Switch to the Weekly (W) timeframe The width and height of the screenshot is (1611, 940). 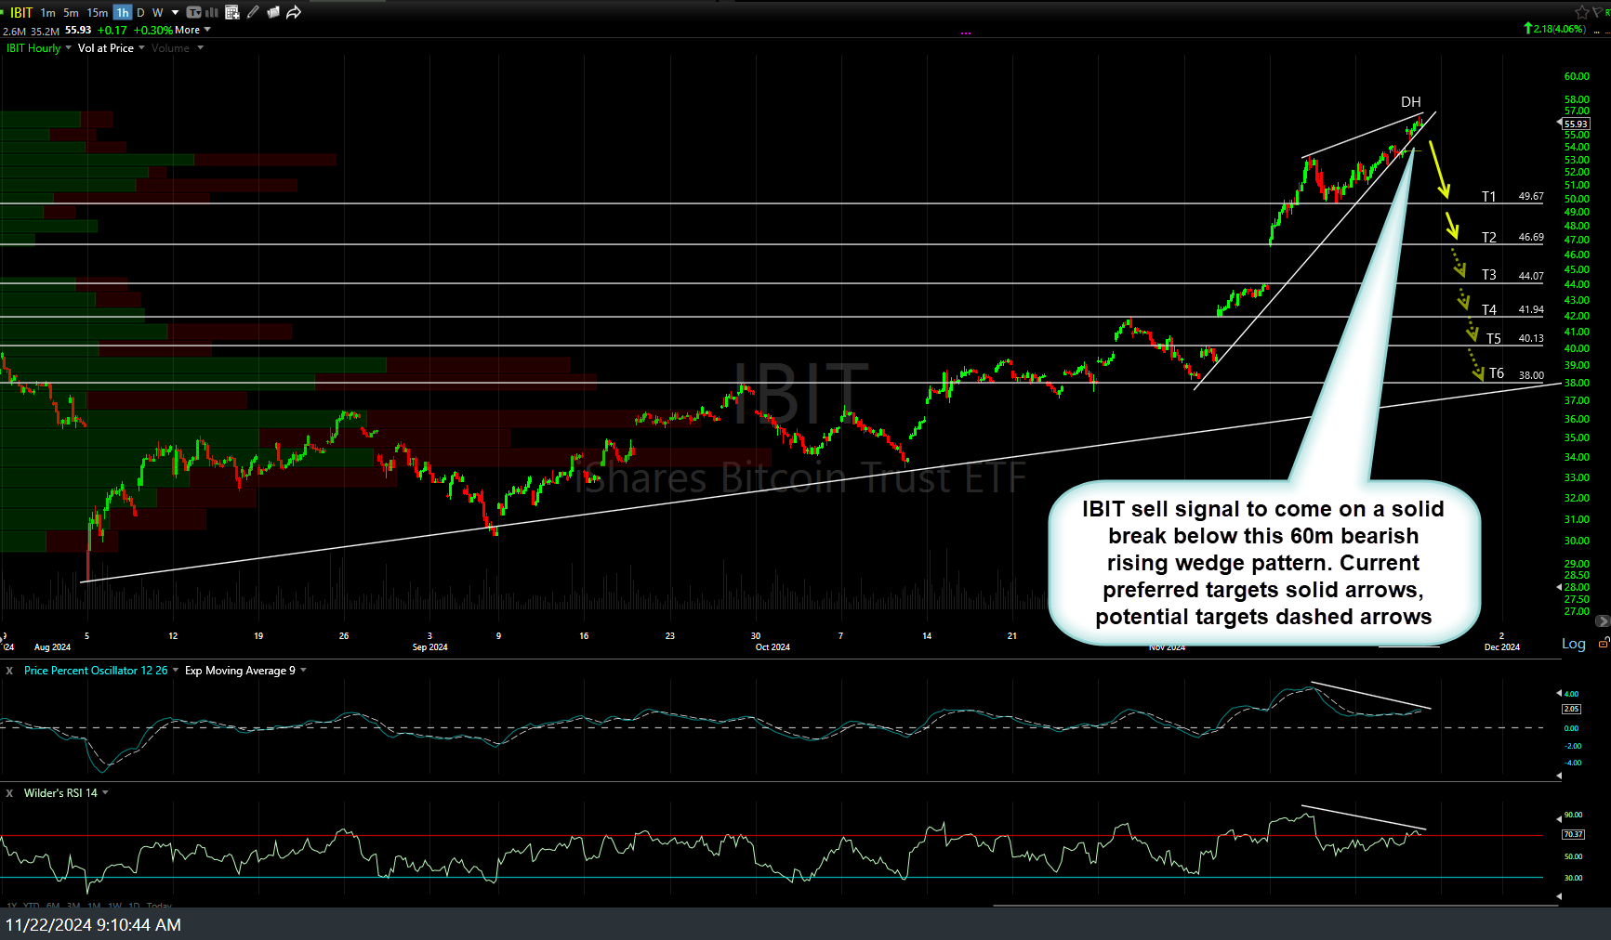click(157, 12)
